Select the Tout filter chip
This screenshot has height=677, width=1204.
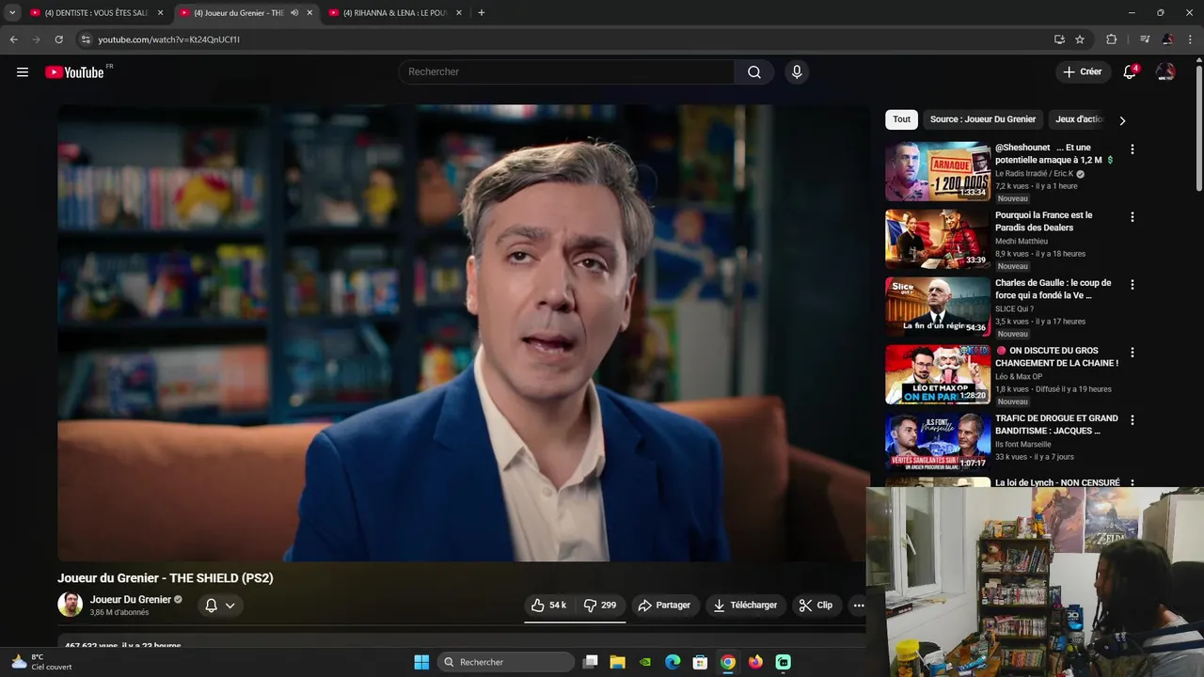tap(901, 119)
